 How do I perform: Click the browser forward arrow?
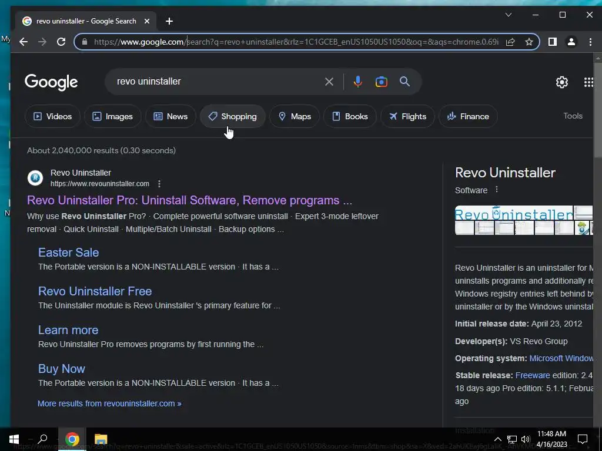(x=42, y=42)
